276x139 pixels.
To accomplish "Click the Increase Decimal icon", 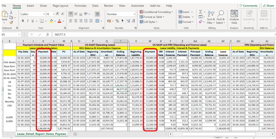I will [128, 21].
